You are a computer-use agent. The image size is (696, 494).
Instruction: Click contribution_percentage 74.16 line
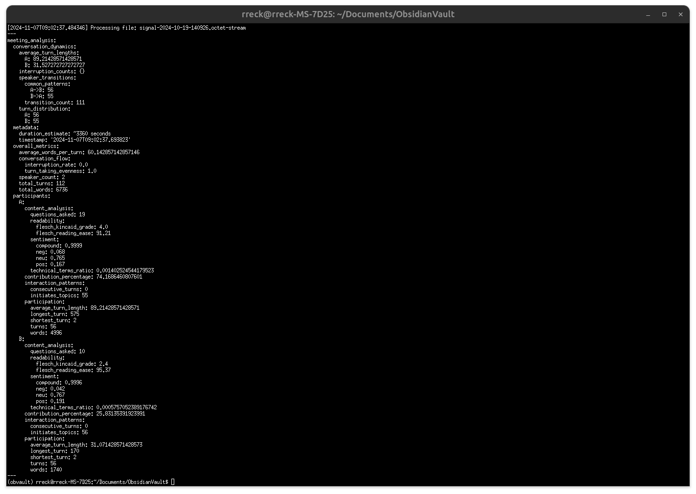83,277
